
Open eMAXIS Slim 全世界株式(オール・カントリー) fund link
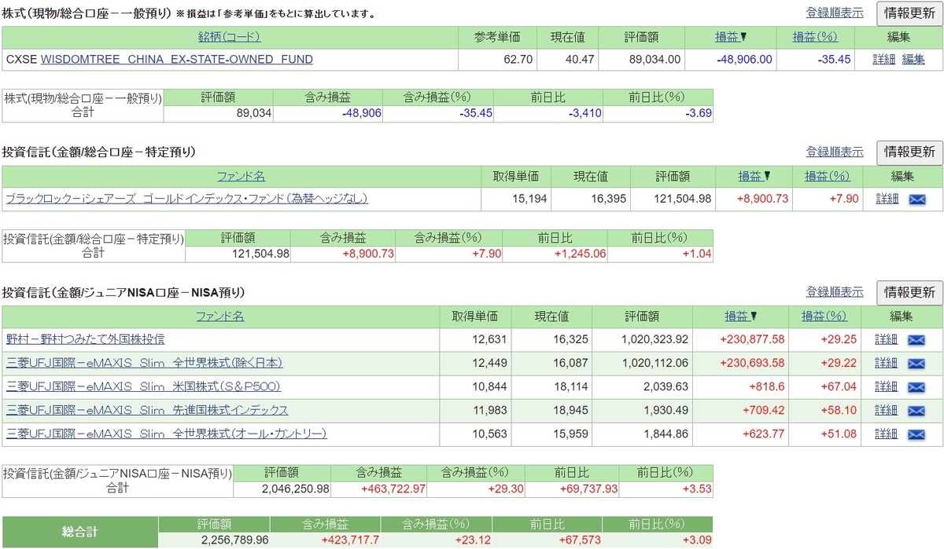[166, 434]
